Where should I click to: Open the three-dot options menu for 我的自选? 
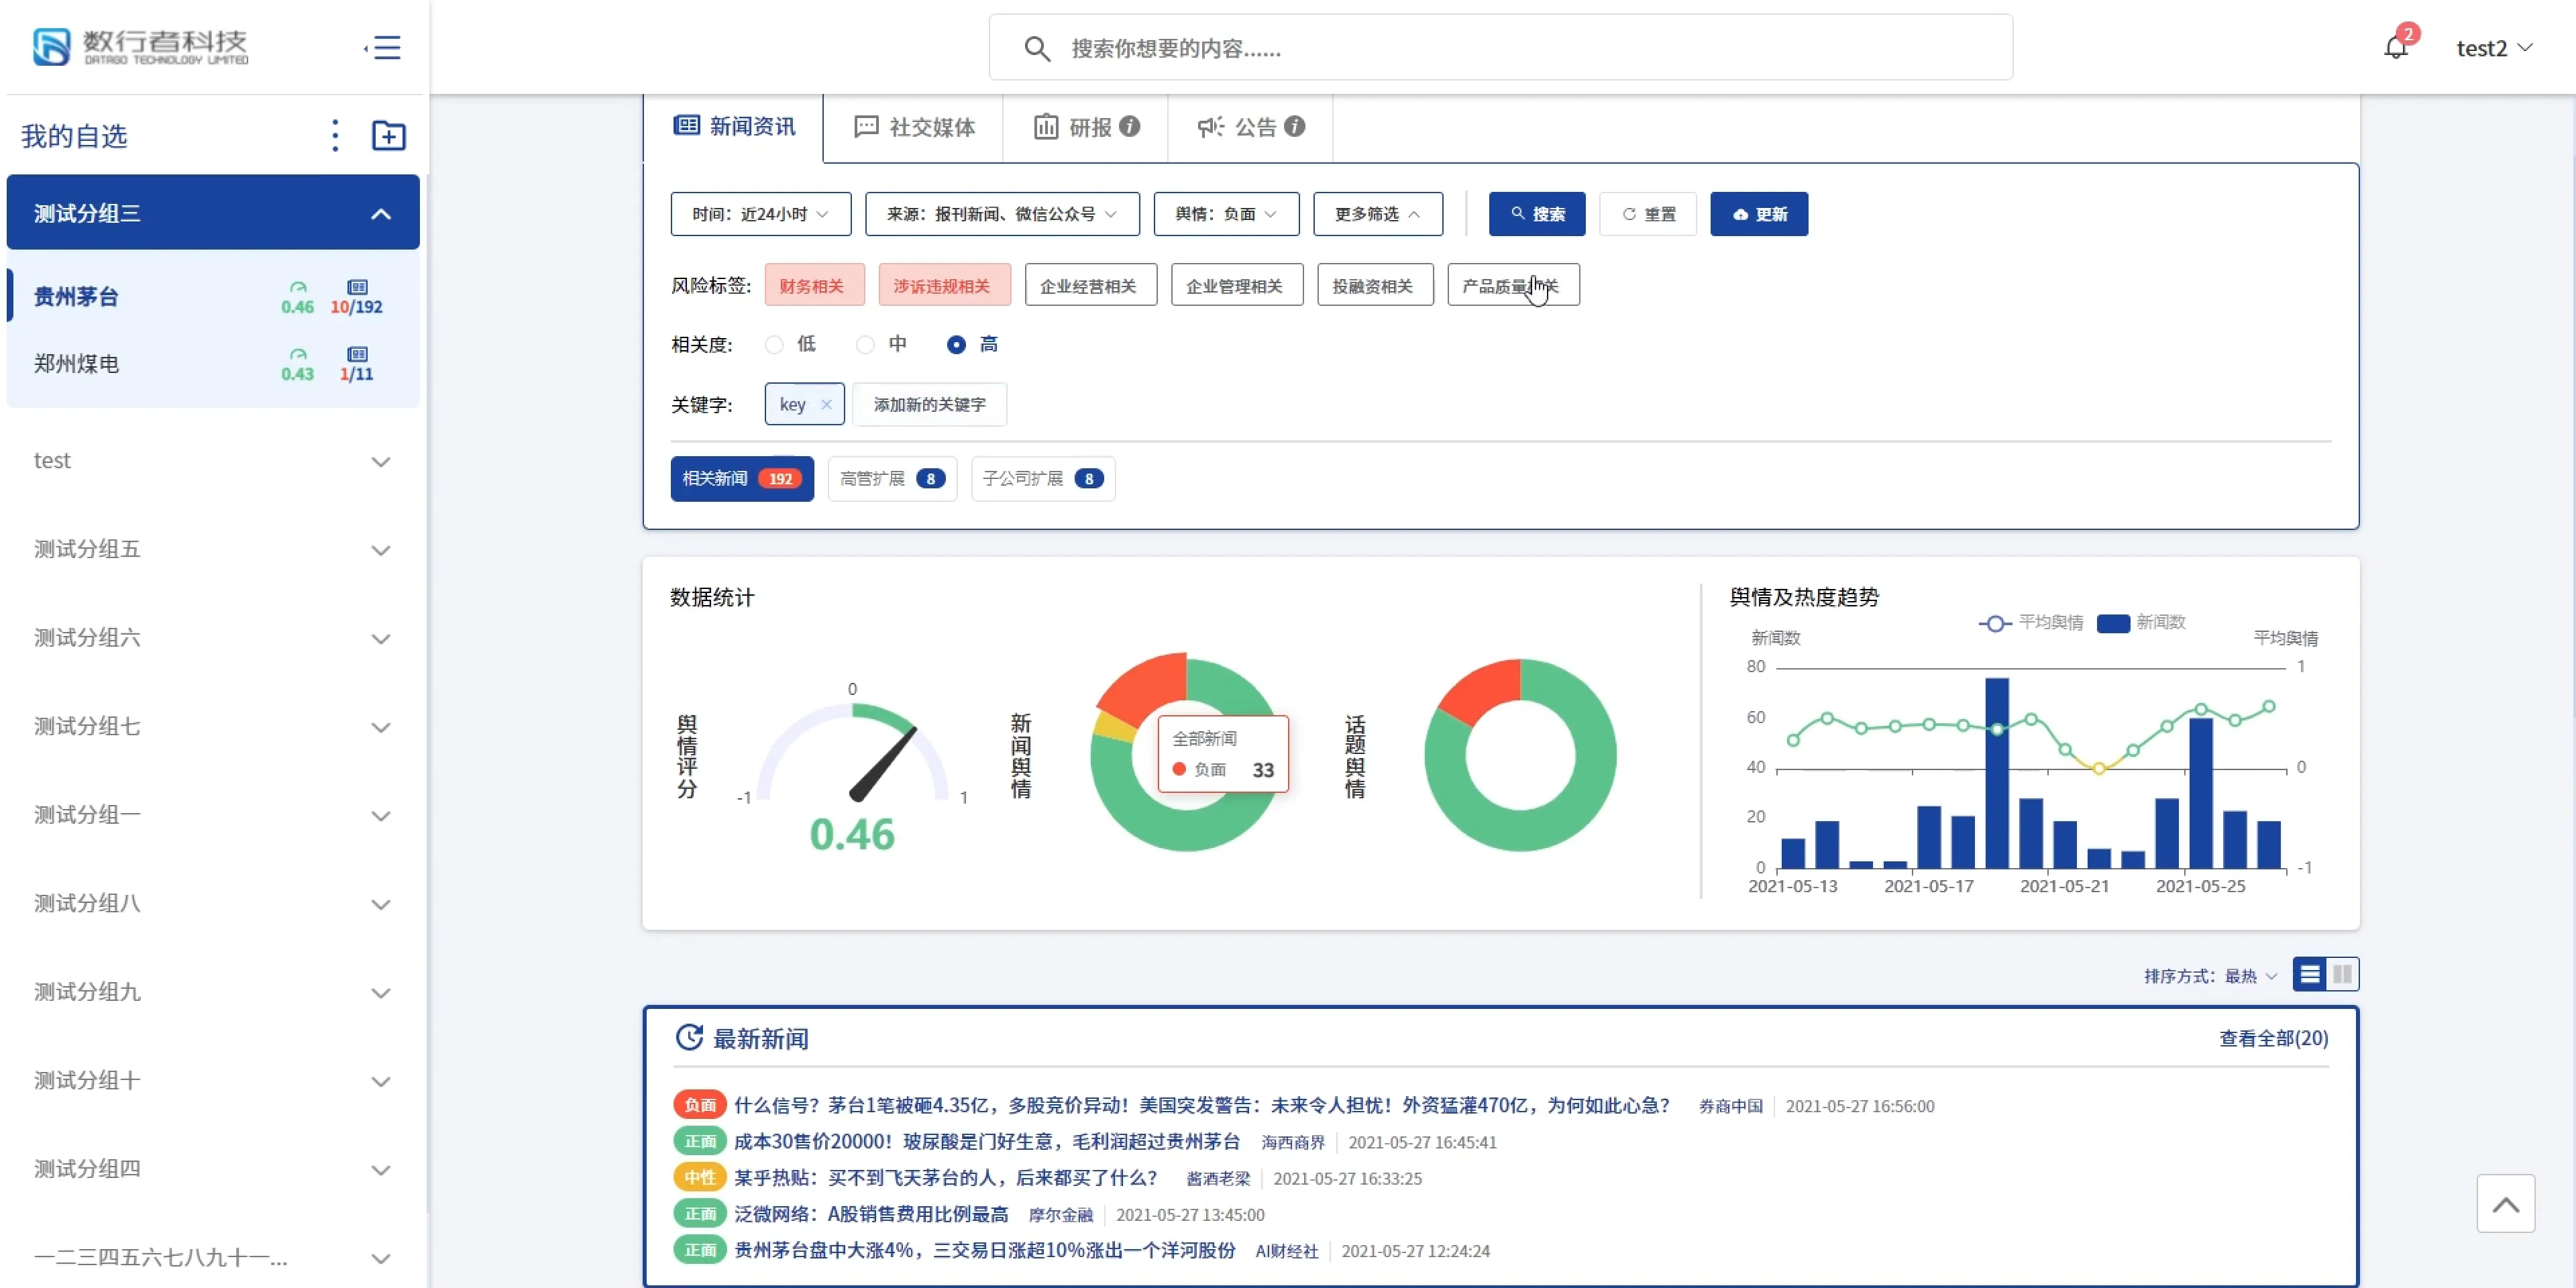[x=335, y=135]
